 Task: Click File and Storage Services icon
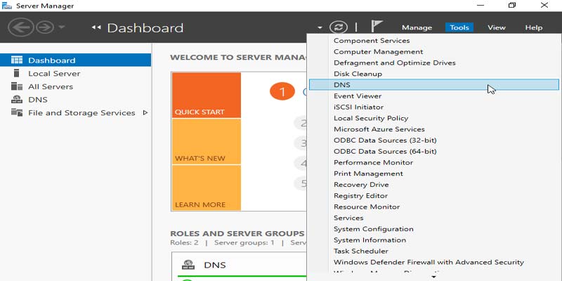(17, 112)
